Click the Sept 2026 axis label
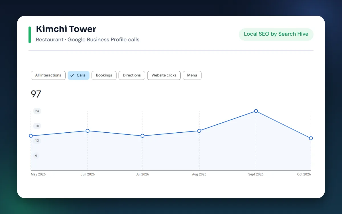The width and height of the screenshot is (342, 214). tap(256, 174)
